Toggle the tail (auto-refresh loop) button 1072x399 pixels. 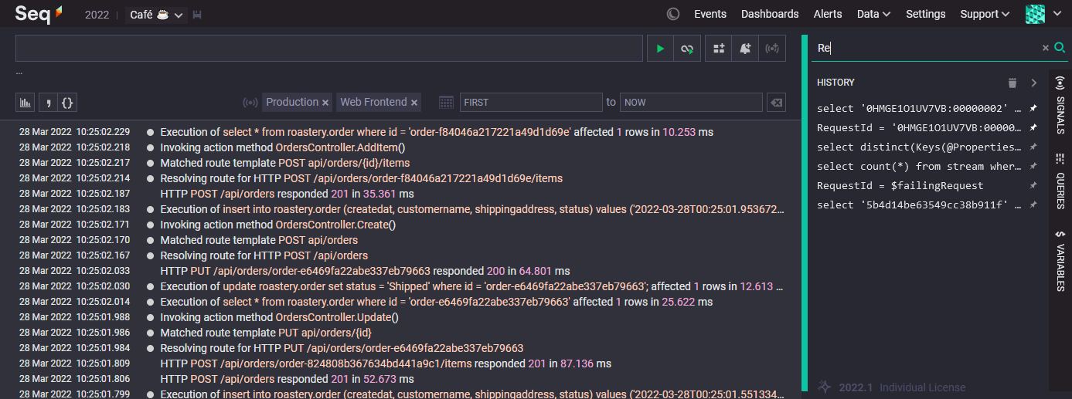686,49
